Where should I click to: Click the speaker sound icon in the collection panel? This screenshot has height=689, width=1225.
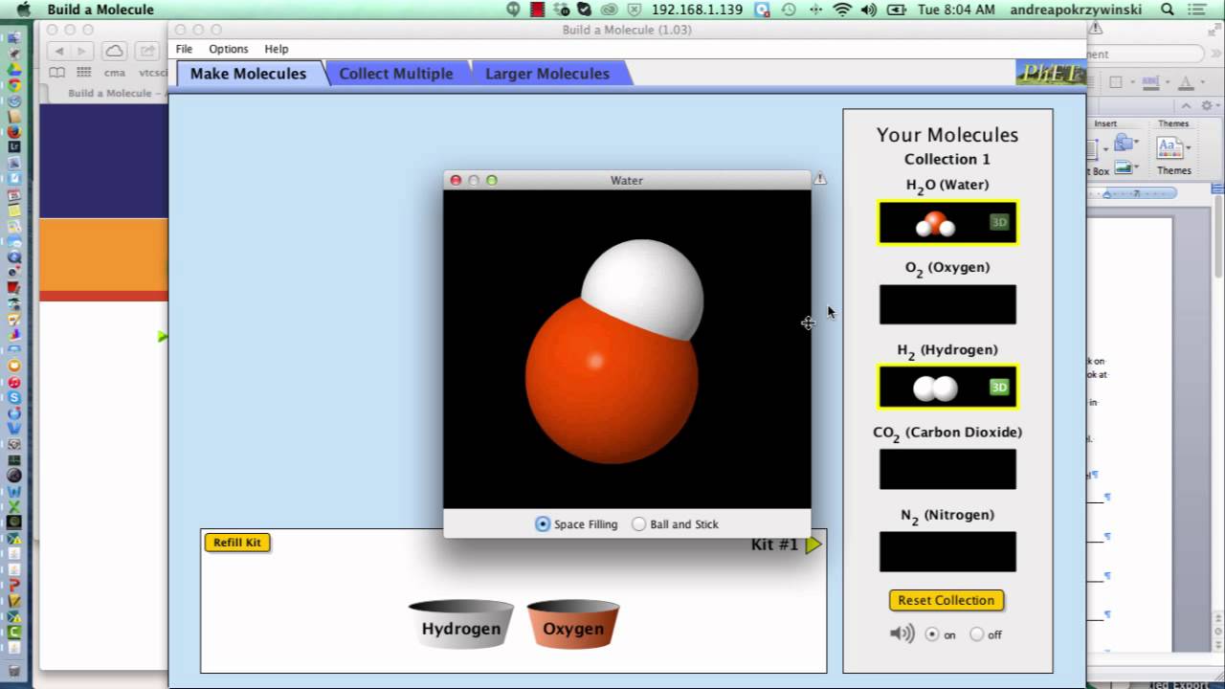pos(902,633)
